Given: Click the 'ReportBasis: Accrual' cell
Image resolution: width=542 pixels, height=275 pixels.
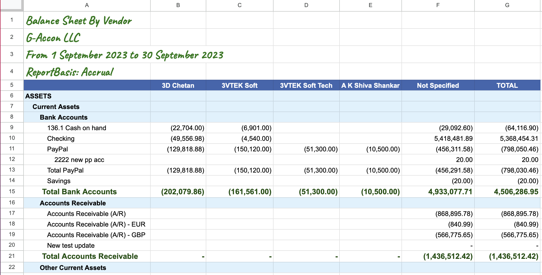Looking at the screenshot, I should coord(87,72).
